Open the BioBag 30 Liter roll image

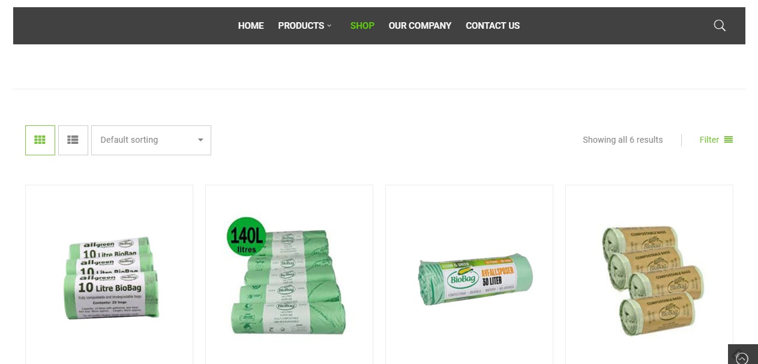point(475,278)
